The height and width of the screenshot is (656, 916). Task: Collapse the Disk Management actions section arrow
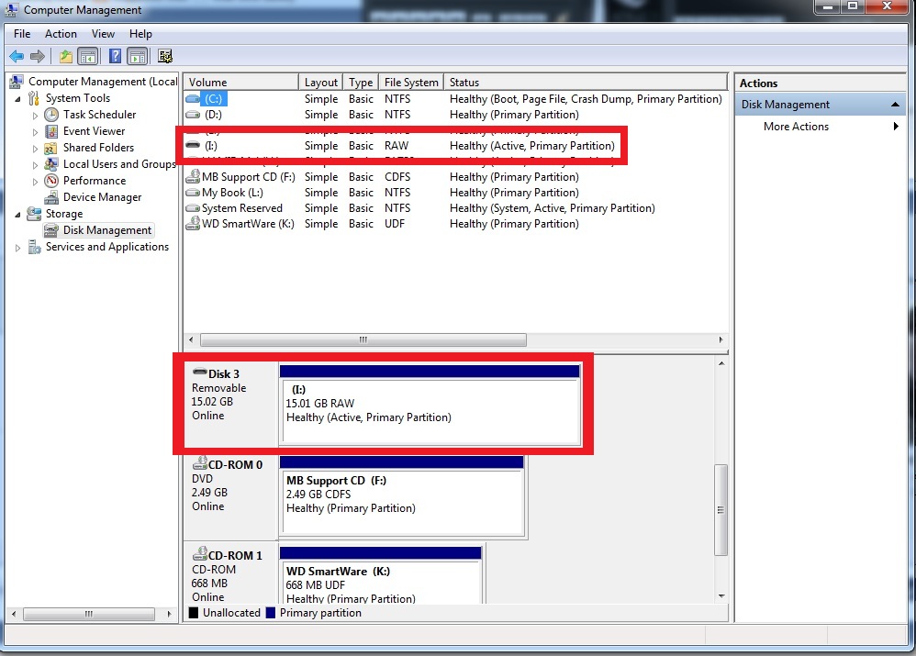click(x=895, y=105)
